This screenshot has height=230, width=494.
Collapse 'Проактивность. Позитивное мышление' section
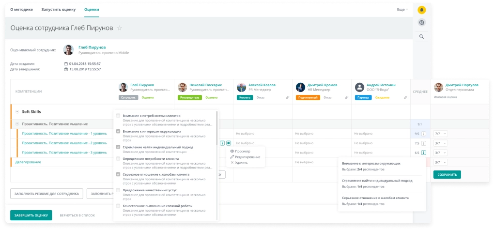coord(17,124)
